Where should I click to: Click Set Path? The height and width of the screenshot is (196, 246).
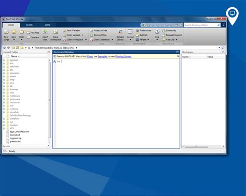tap(142, 35)
